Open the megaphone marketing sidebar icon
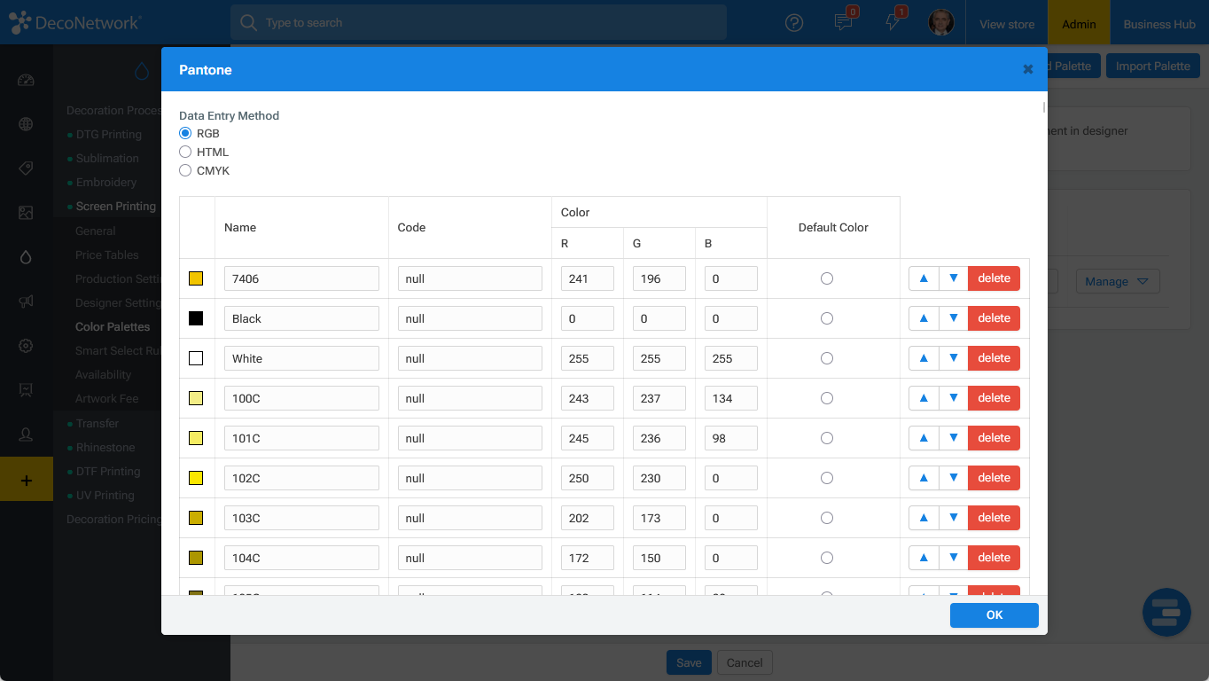Screen dimensions: 1209x681 (26, 301)
